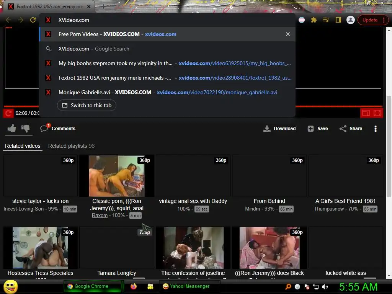Select Google Chrome in the taskbar

click(x=92, y=286)
